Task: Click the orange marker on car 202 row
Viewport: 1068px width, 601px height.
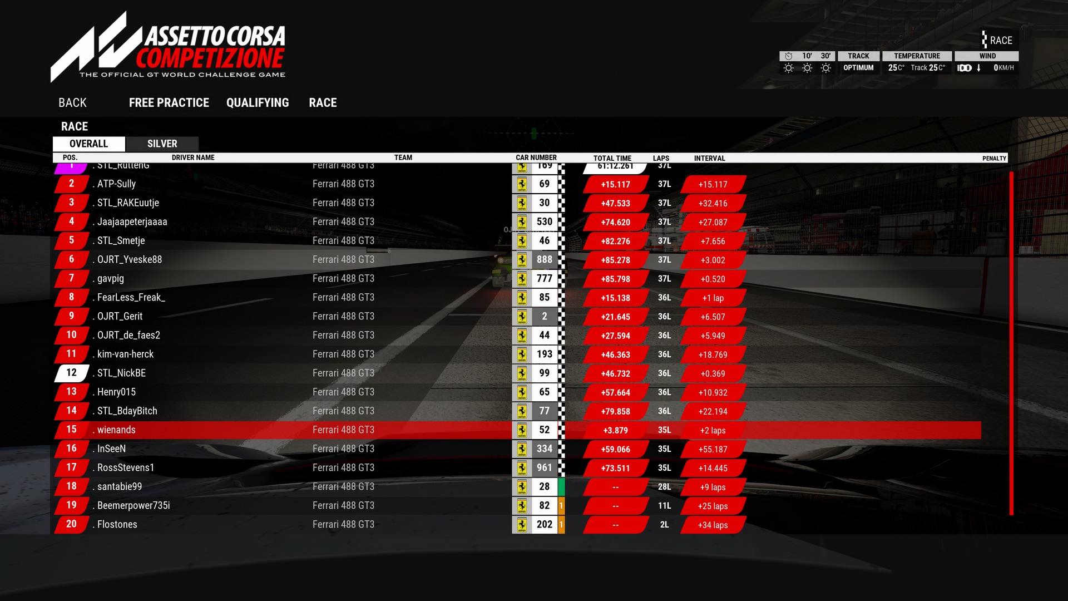Action: [x=561, y=525]
